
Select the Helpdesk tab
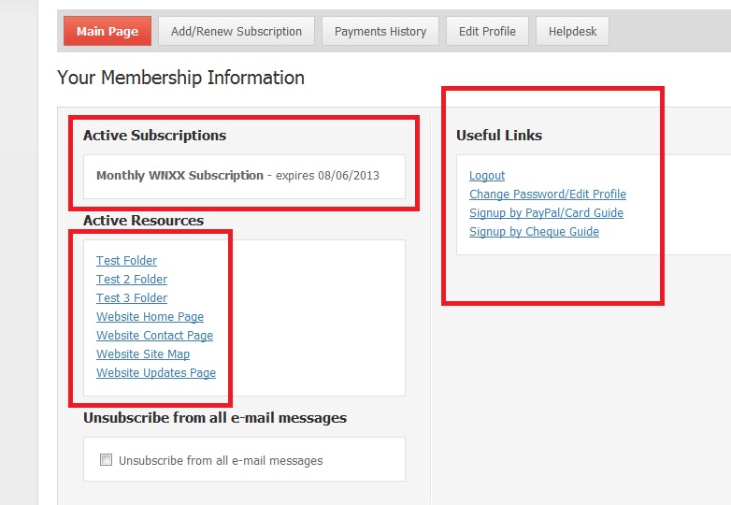click(x=572, y=31)
